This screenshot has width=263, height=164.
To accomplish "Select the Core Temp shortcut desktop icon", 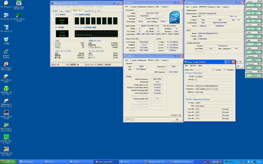I will 6,66.
